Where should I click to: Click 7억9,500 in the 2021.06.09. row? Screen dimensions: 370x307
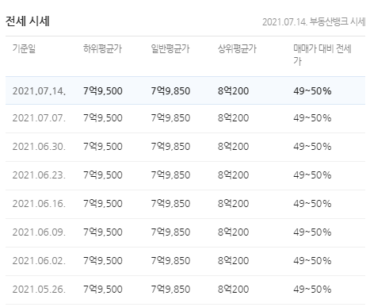pos(103,232)
